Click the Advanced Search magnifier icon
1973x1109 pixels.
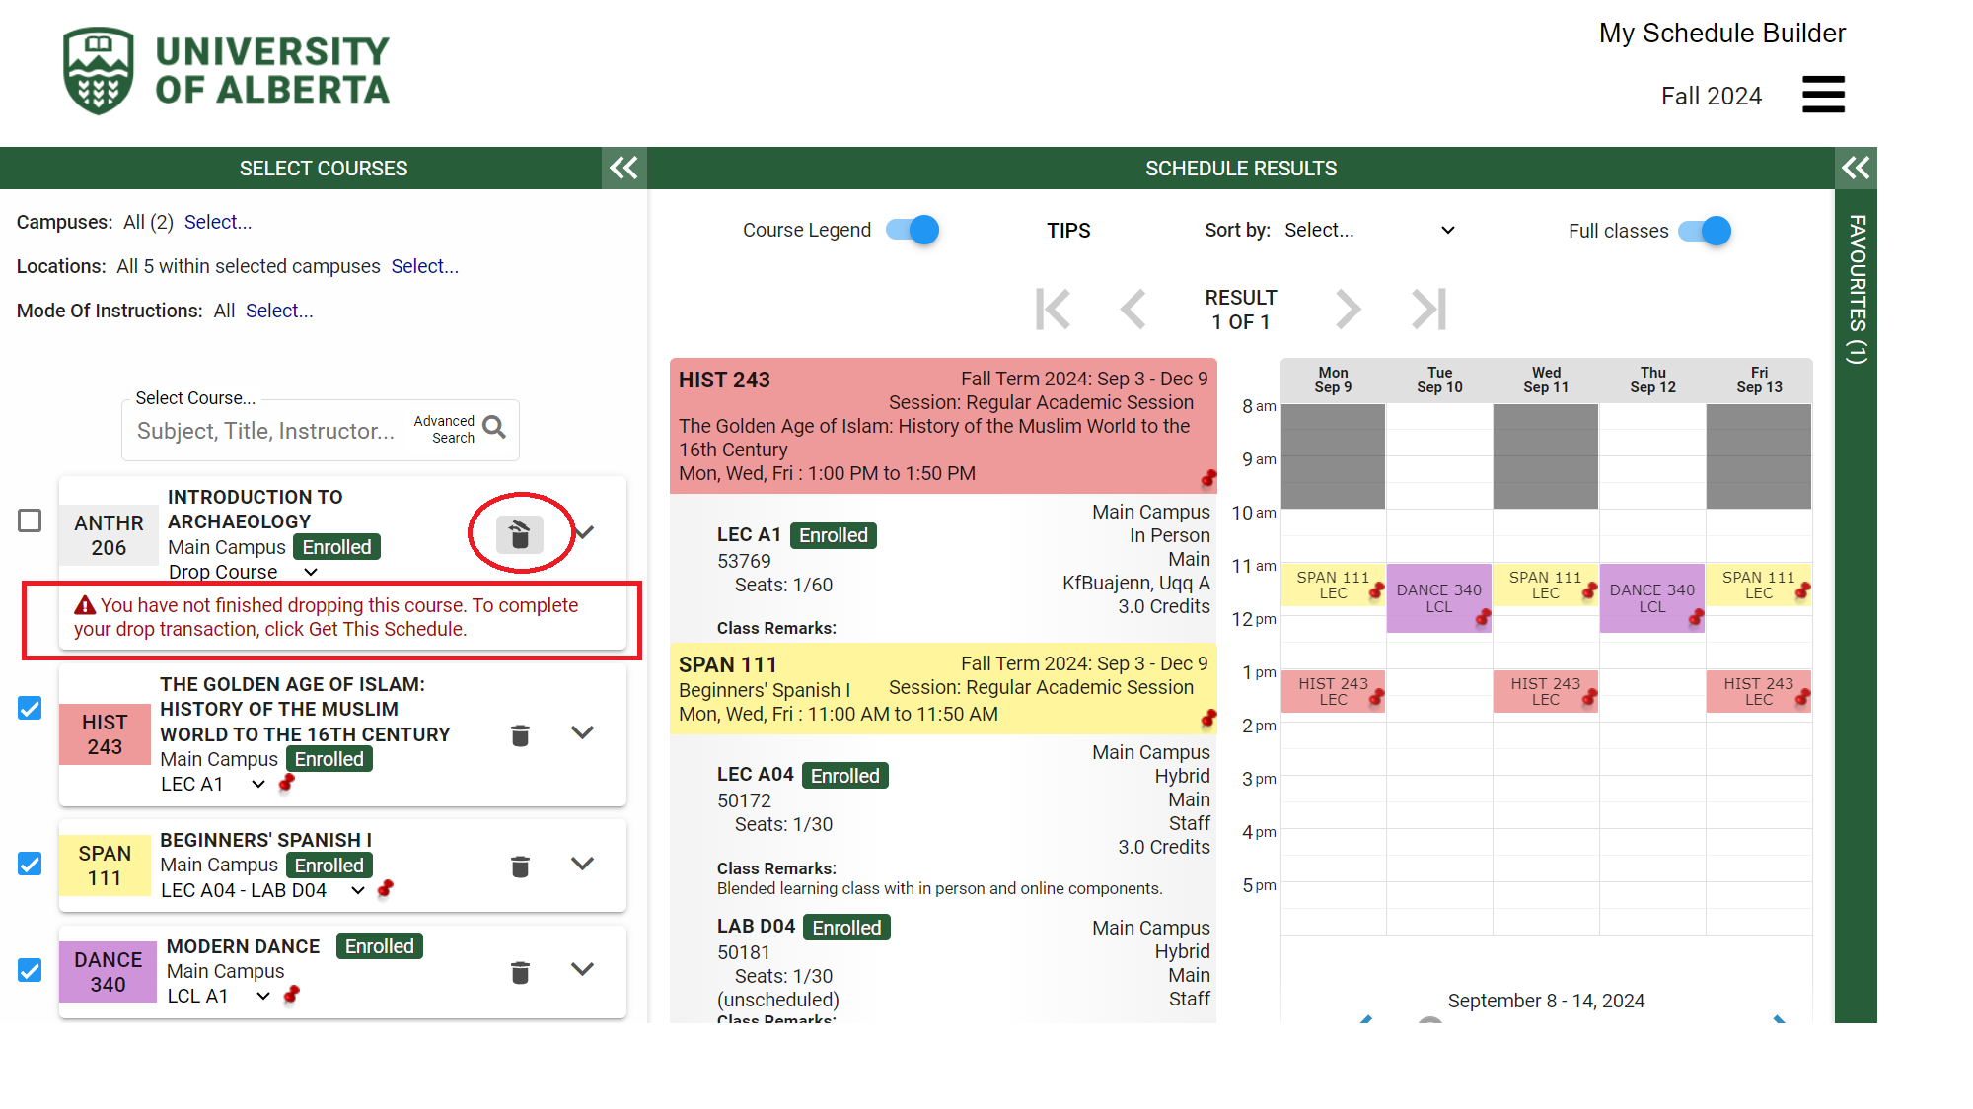pos(494,428)
